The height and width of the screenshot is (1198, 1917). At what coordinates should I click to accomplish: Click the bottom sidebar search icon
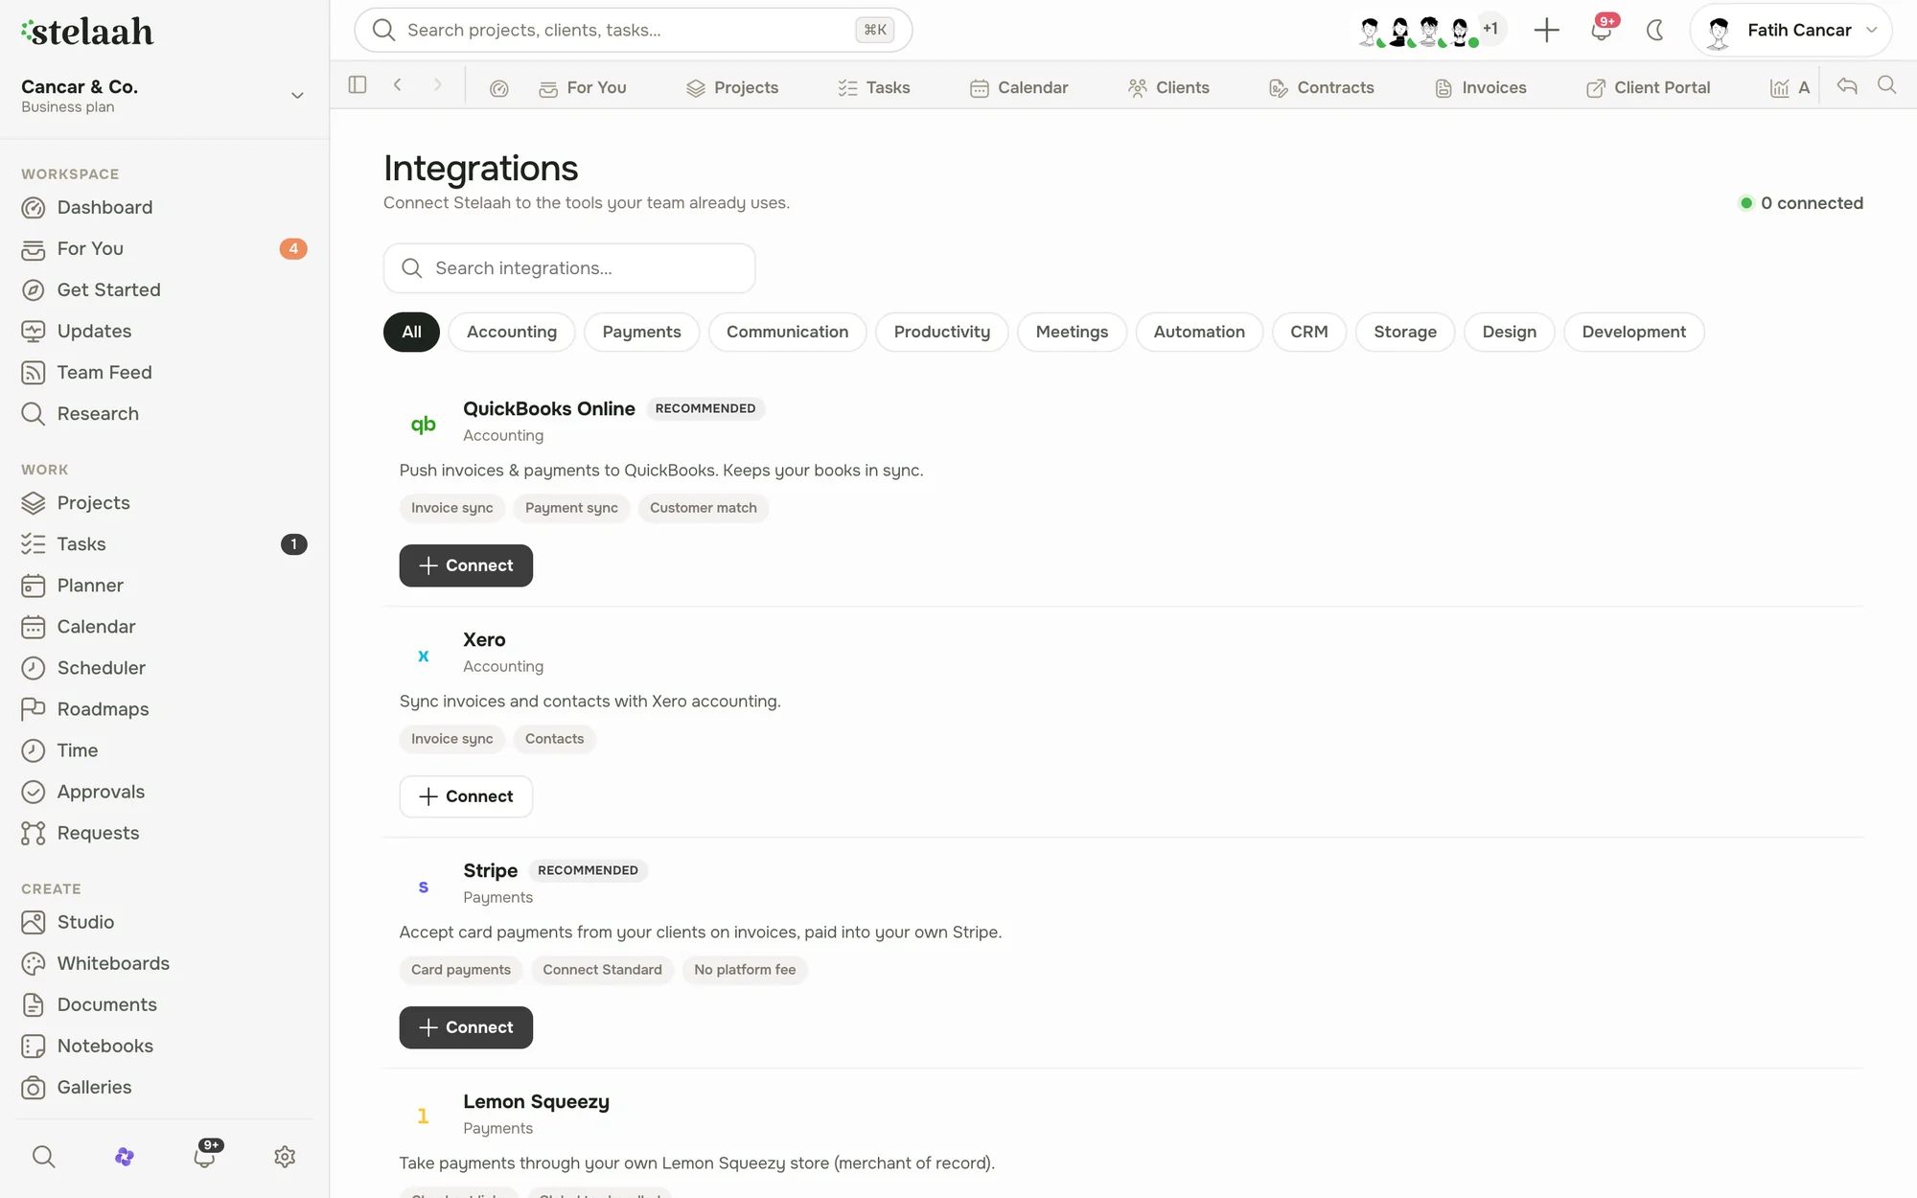tap(43, 1156)
